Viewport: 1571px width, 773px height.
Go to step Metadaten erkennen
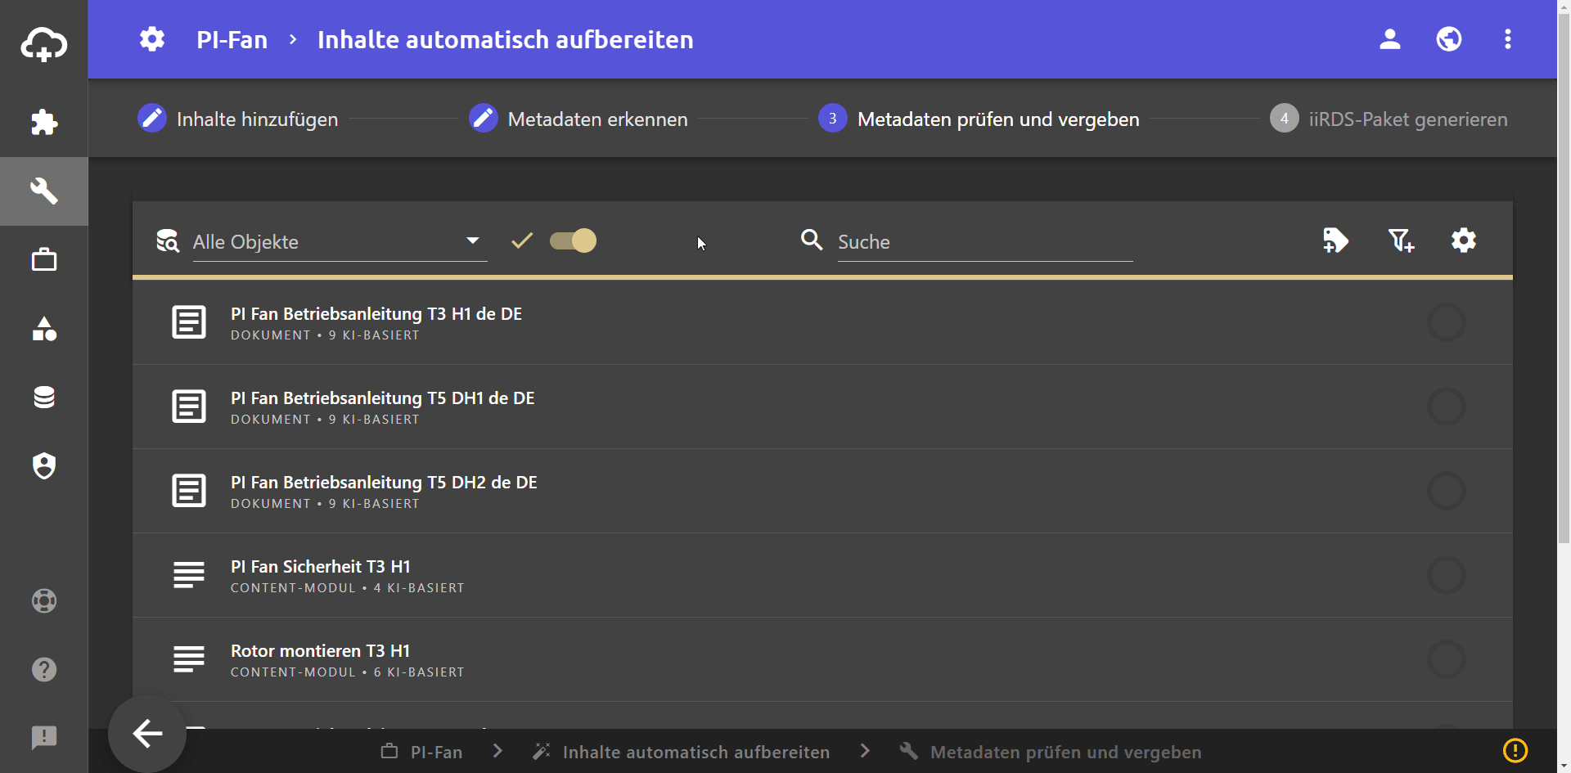(578, 119)
